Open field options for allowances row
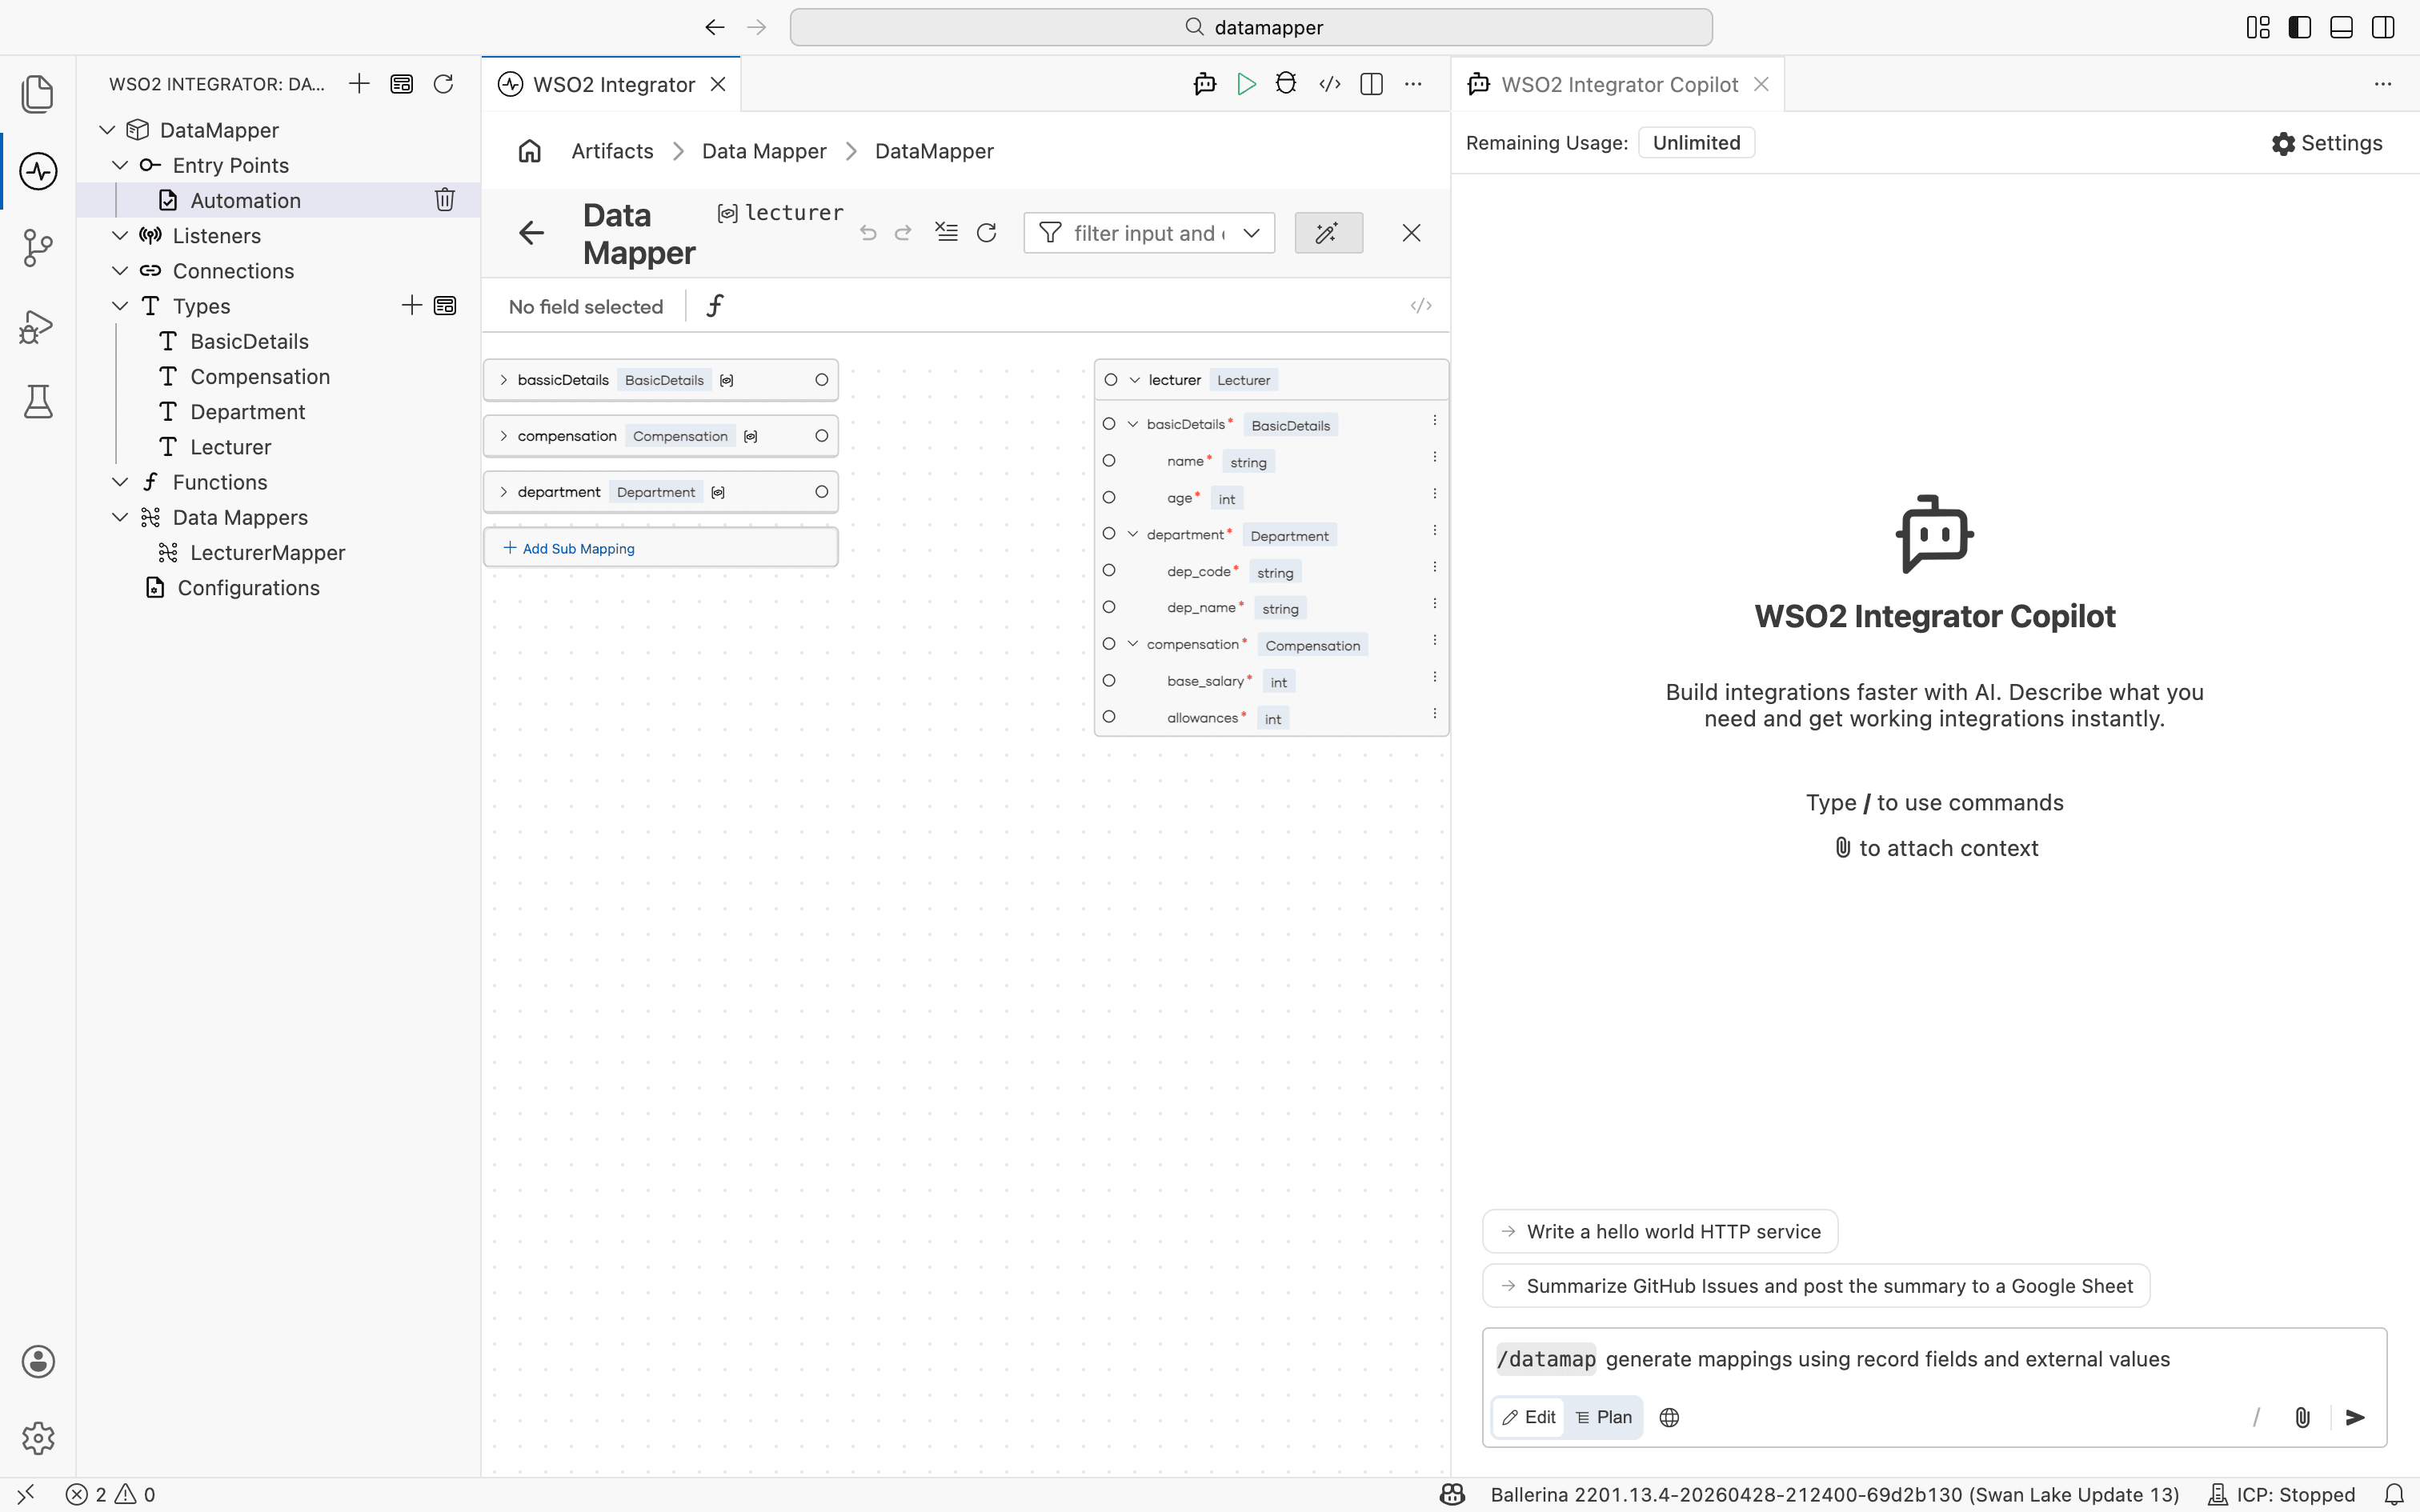The width and height of the screenshot is (2420, 1512). (1434, 714)
